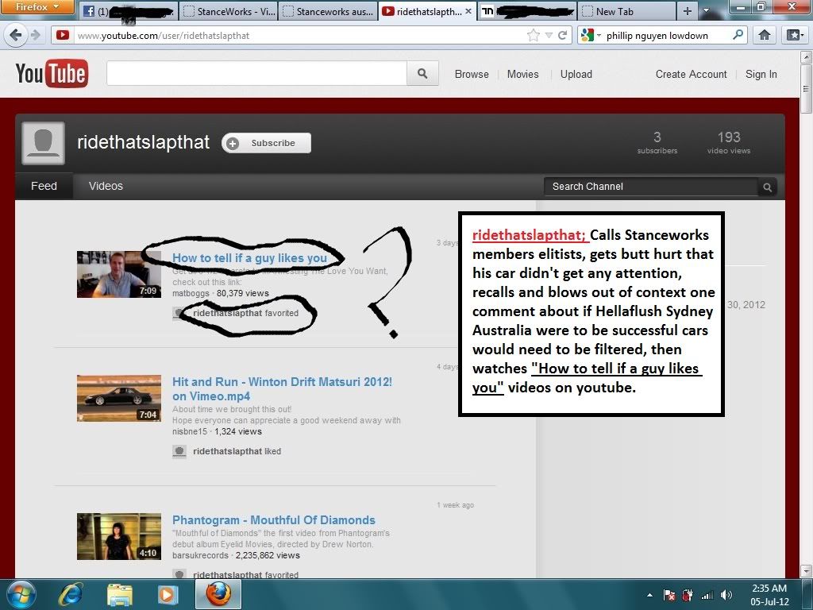Open the Phantogram video thumbnail
The height and width of the screenshot is (610, 813).
point(119,536)
